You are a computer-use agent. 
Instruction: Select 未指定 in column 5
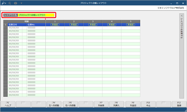130,24
